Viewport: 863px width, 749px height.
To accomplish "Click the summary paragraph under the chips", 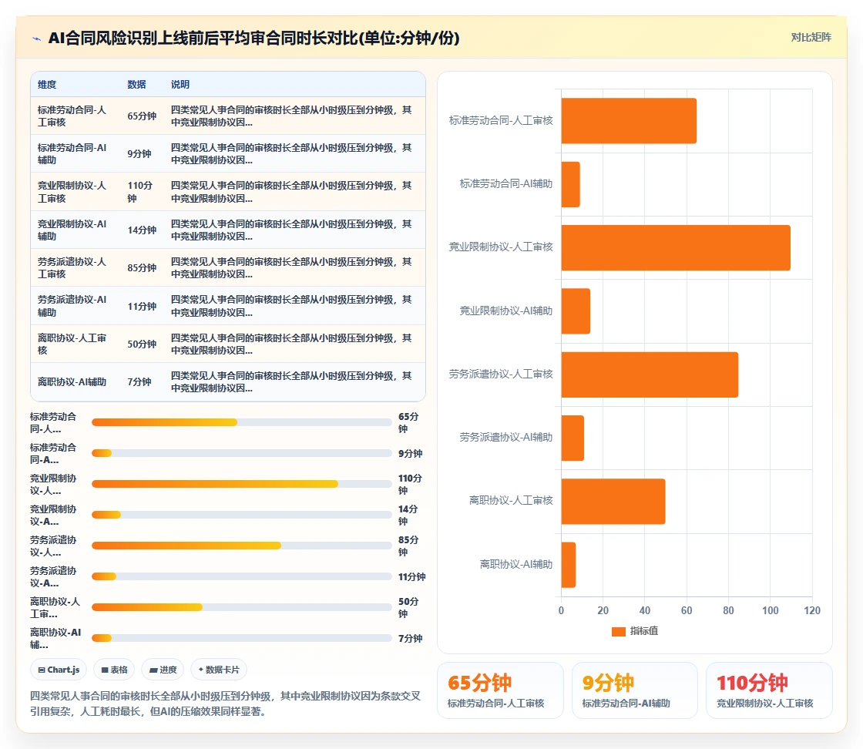I will pos(226,704).
